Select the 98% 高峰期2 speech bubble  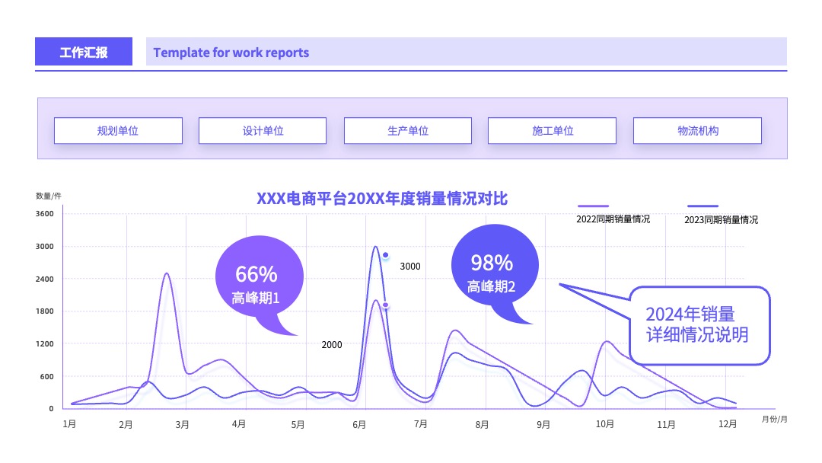[x=495, y=273]
